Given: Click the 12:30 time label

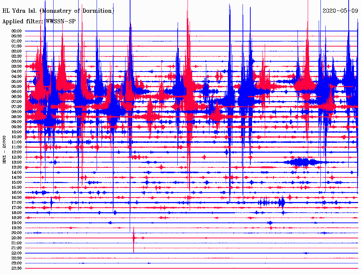Looking at the screenshot, I should pyautogui.click(x=17, y=157).
